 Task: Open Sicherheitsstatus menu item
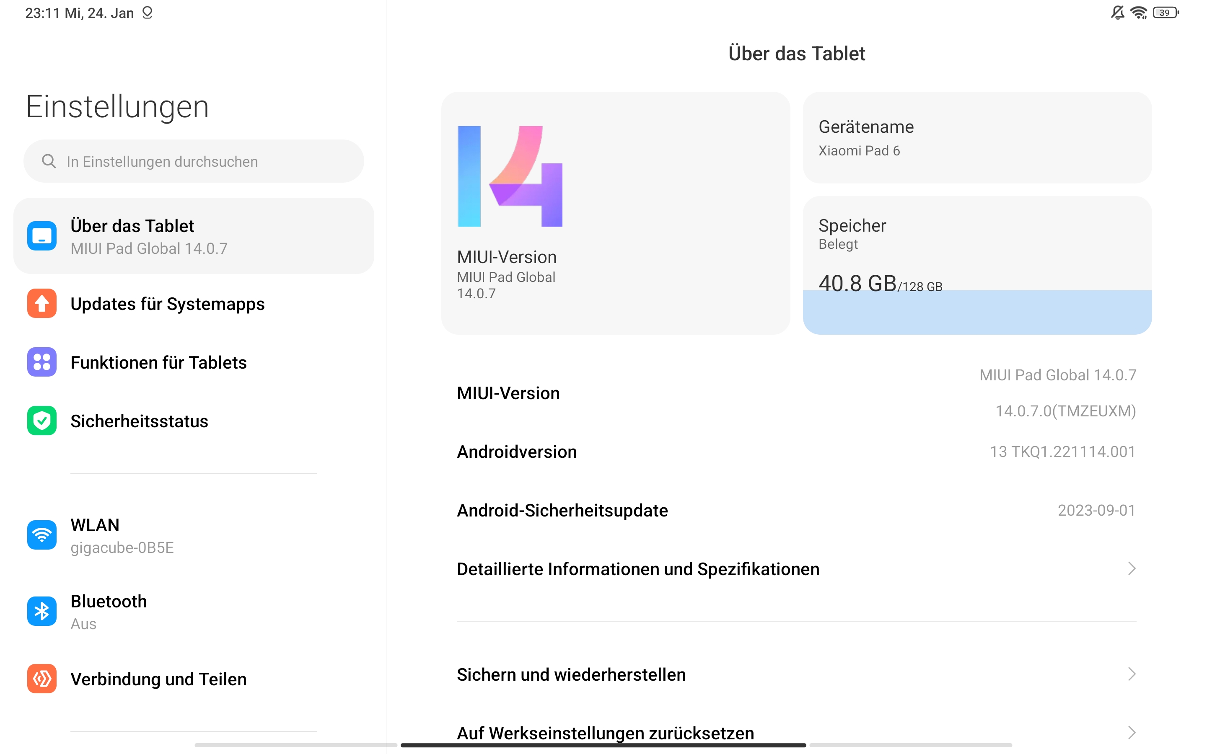point(139,421)
